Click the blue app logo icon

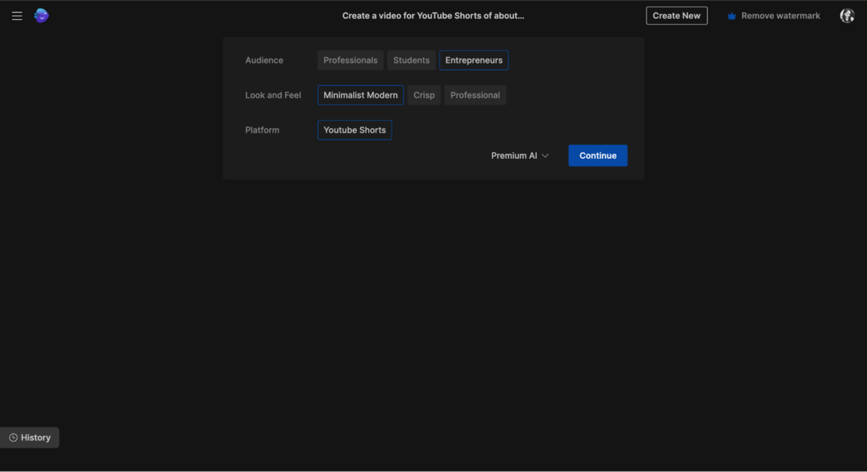[x=41, y=16]
